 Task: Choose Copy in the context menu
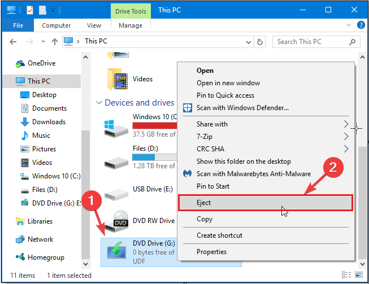(266, 219)
